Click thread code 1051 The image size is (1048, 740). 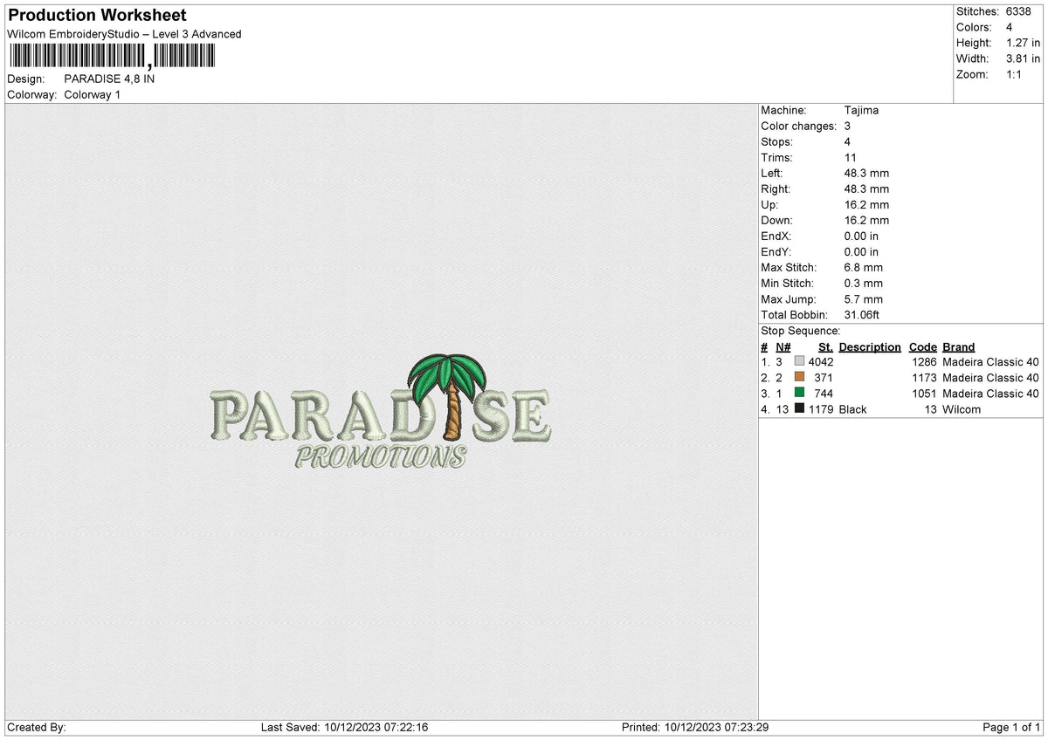(x=924, y=393)
